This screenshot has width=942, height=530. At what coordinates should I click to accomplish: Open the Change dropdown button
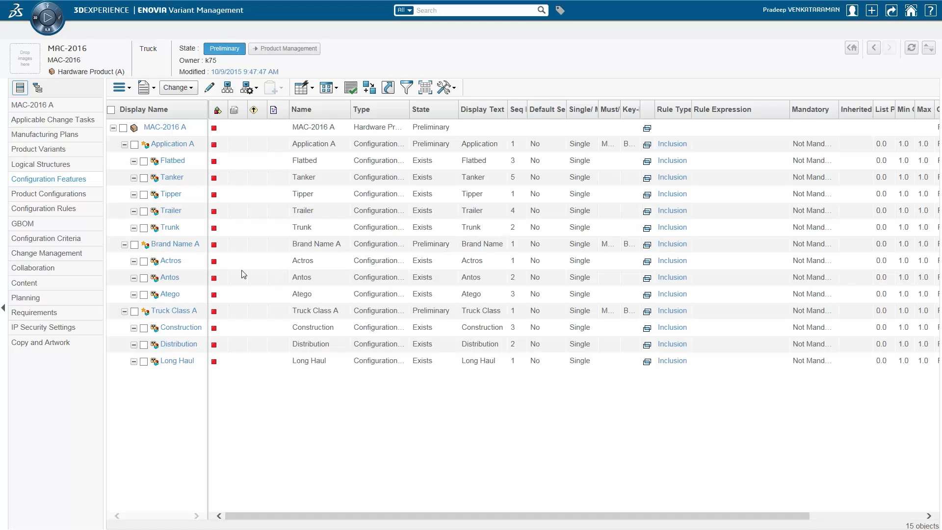click(x=178, y=88)
